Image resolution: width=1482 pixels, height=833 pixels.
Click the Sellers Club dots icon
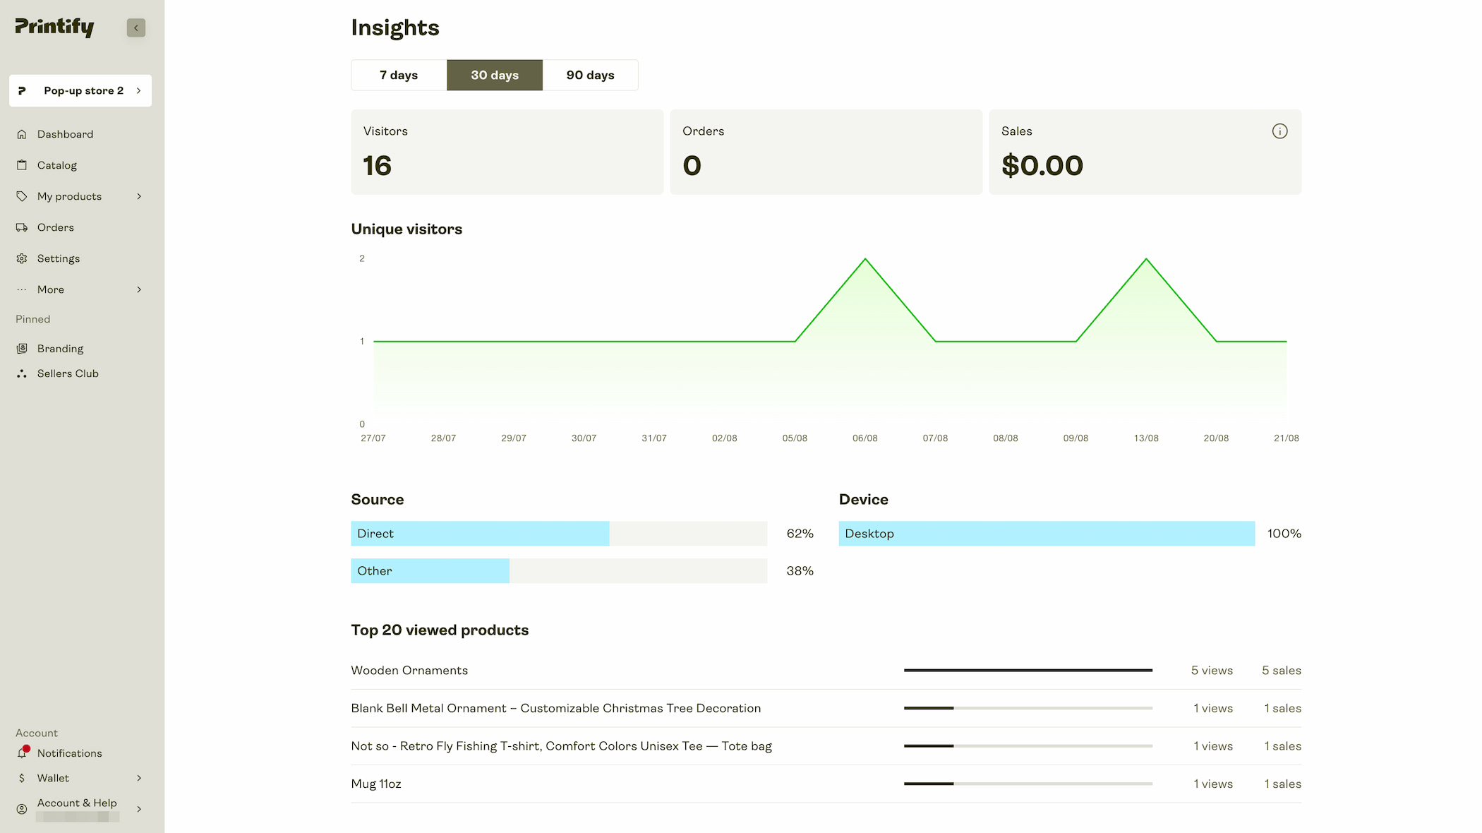pos(22,373)
